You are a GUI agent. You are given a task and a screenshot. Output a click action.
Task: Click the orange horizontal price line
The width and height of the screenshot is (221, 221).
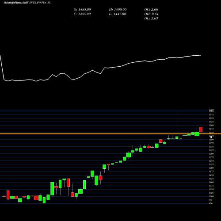[x=110, y=134]
